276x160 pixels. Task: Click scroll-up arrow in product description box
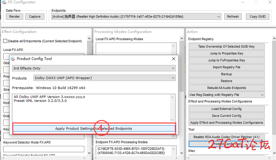point(172,97)
